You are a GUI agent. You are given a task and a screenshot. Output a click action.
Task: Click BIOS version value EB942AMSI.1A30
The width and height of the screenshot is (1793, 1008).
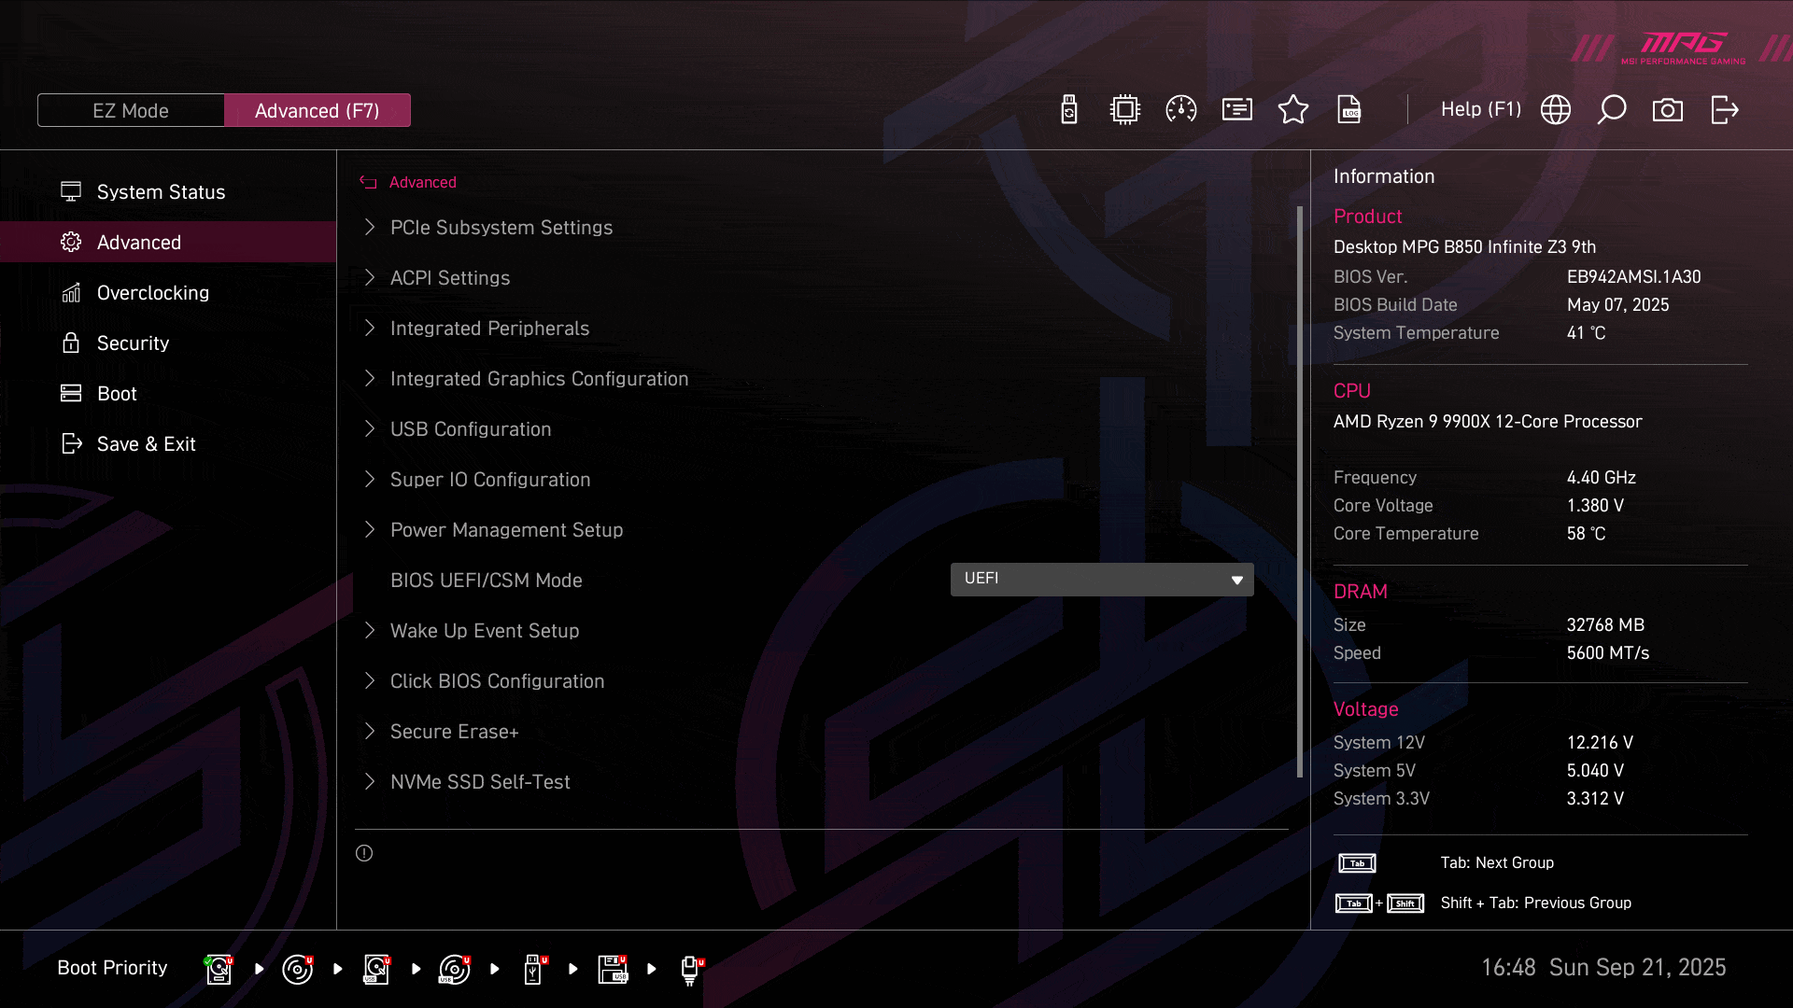tap(1633, 276)
